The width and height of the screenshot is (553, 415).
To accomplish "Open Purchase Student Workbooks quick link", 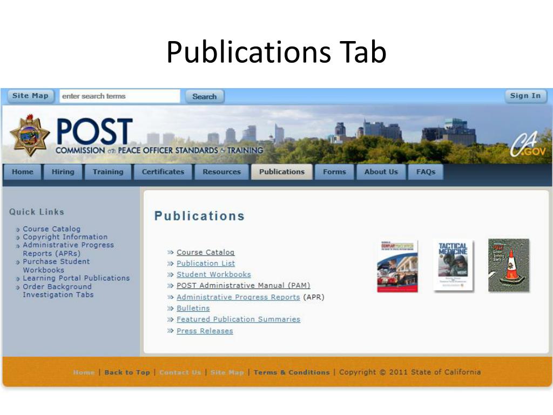I will (x=56, y=266).
